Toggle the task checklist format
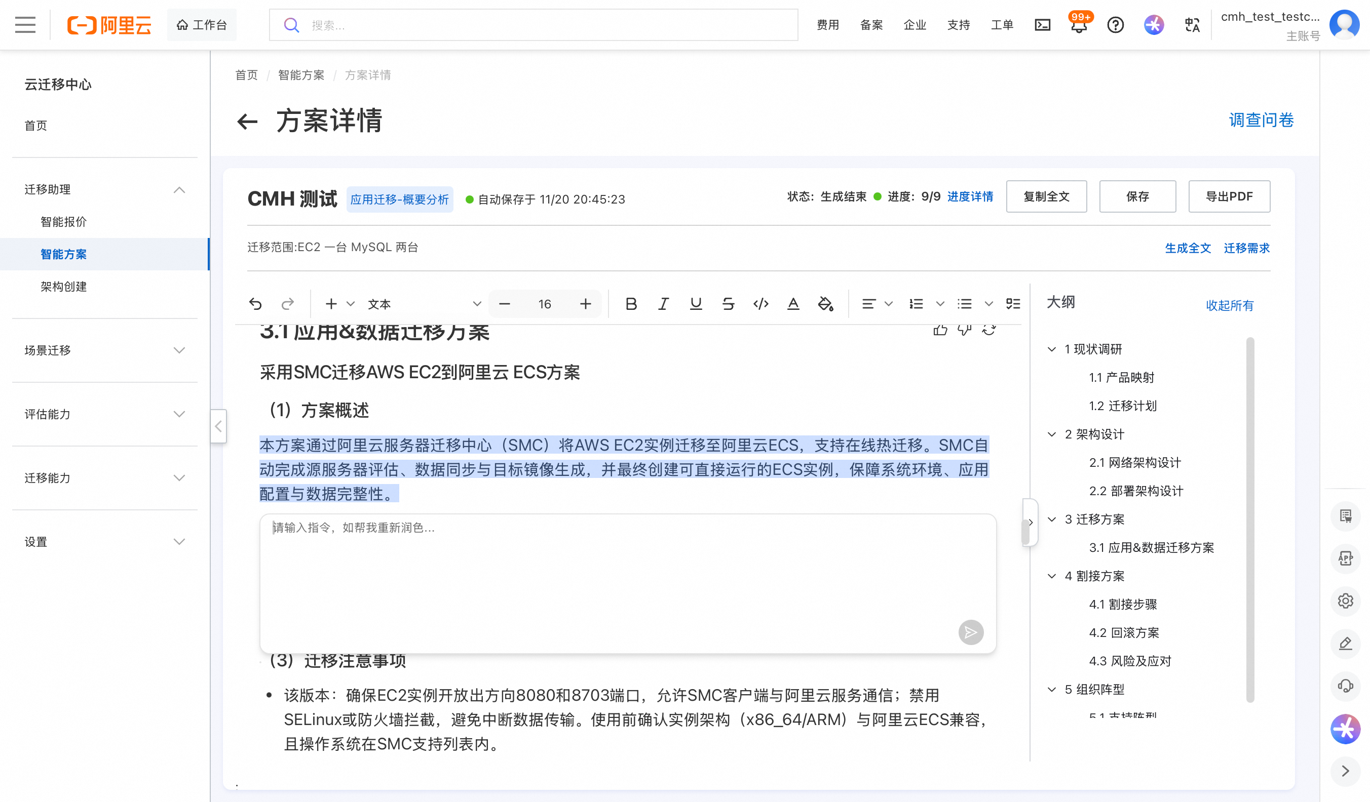Image resolution: width=1370 pixels, height=802 pixels. tap(1013, 304)
